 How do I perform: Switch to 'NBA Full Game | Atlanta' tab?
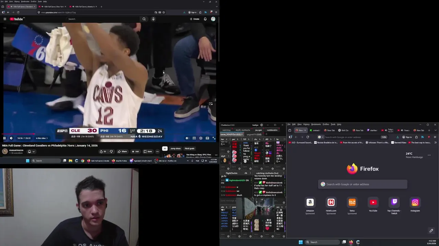point(83,6)
